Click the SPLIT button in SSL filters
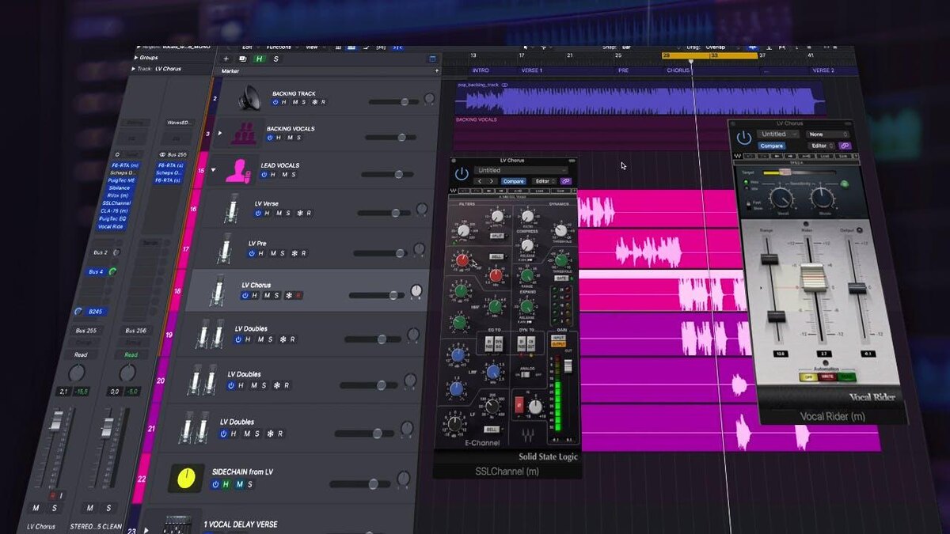This screenshot has height=534, width=950. [497, 236]
